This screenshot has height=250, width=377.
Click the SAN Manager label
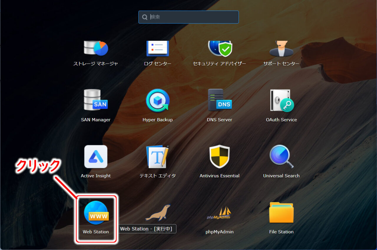(x=96, y=120)
